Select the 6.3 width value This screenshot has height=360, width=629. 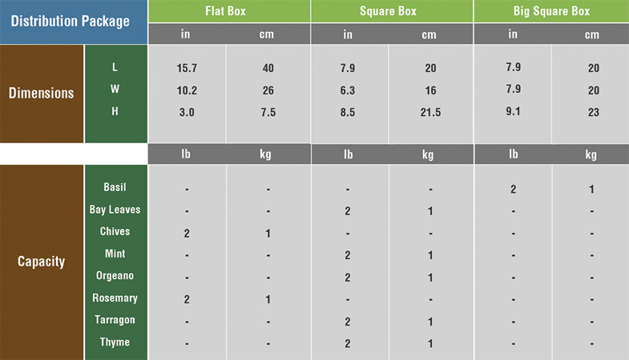tap(348, 90)
